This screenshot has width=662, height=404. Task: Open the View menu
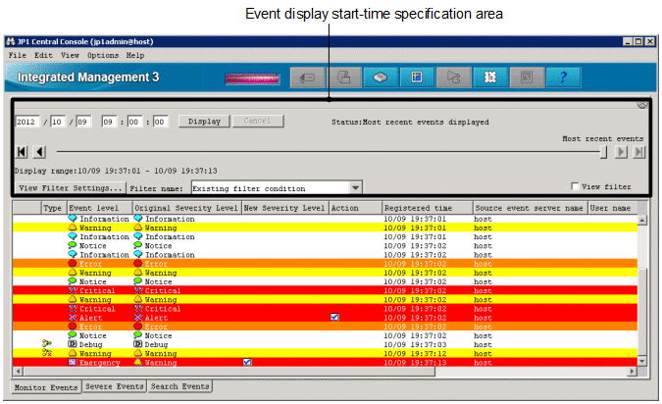pos(70,55)
